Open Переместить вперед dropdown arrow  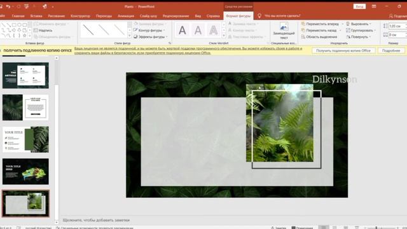point(342,24)
